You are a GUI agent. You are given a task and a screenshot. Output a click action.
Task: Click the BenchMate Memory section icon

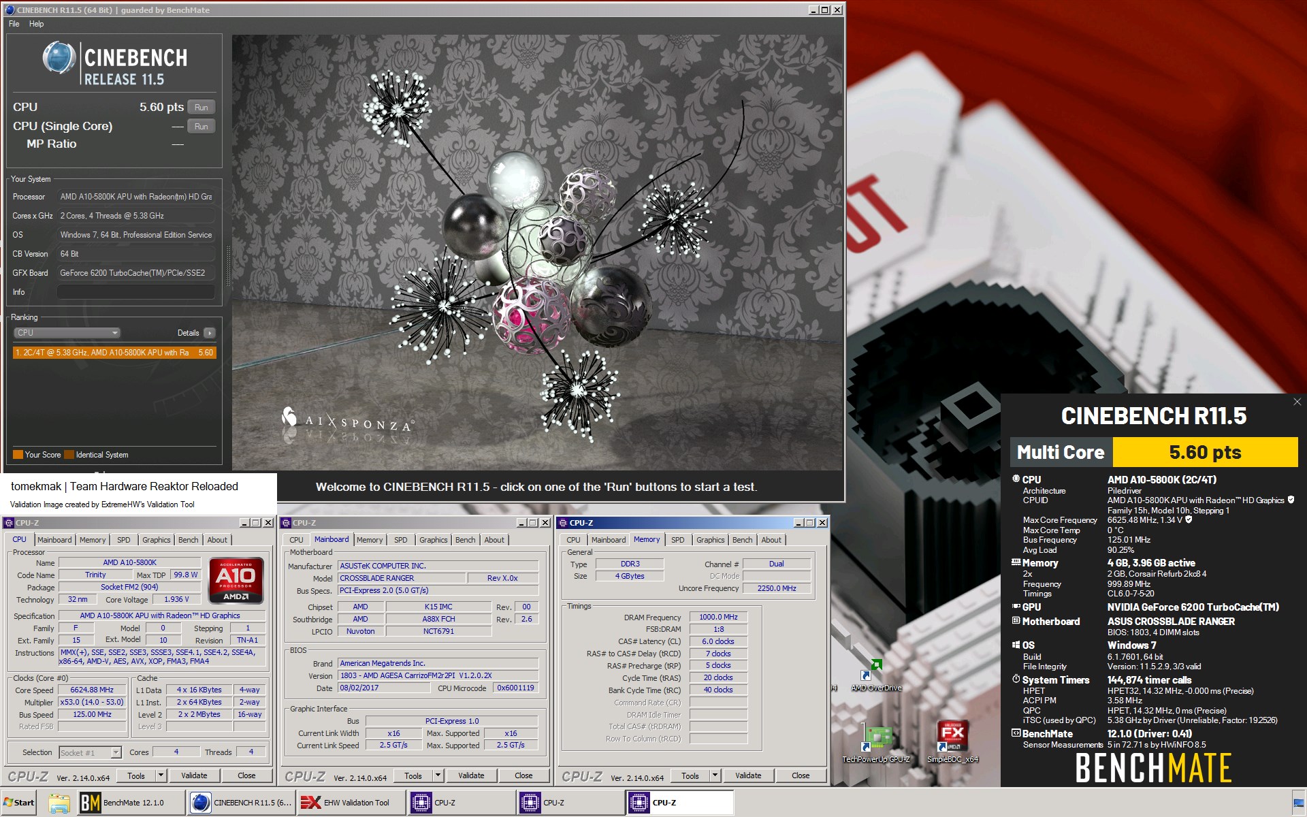tap(1016, 563)
